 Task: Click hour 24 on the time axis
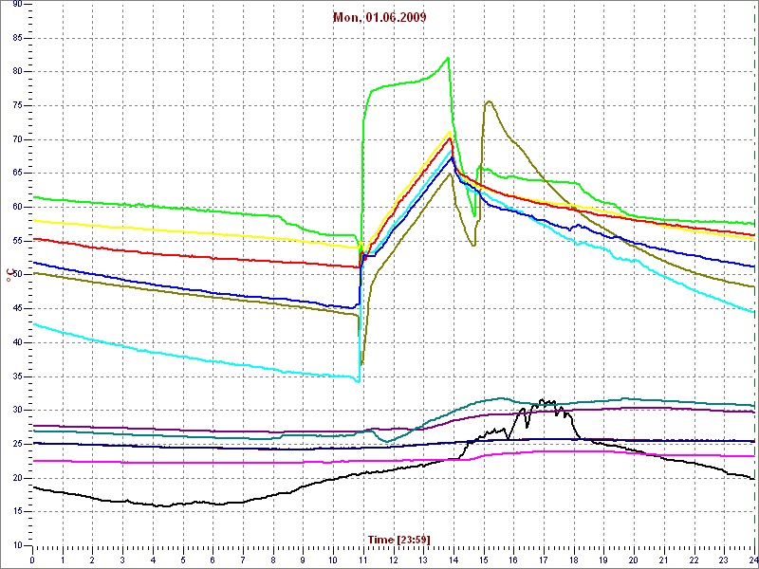coord(752,560)
